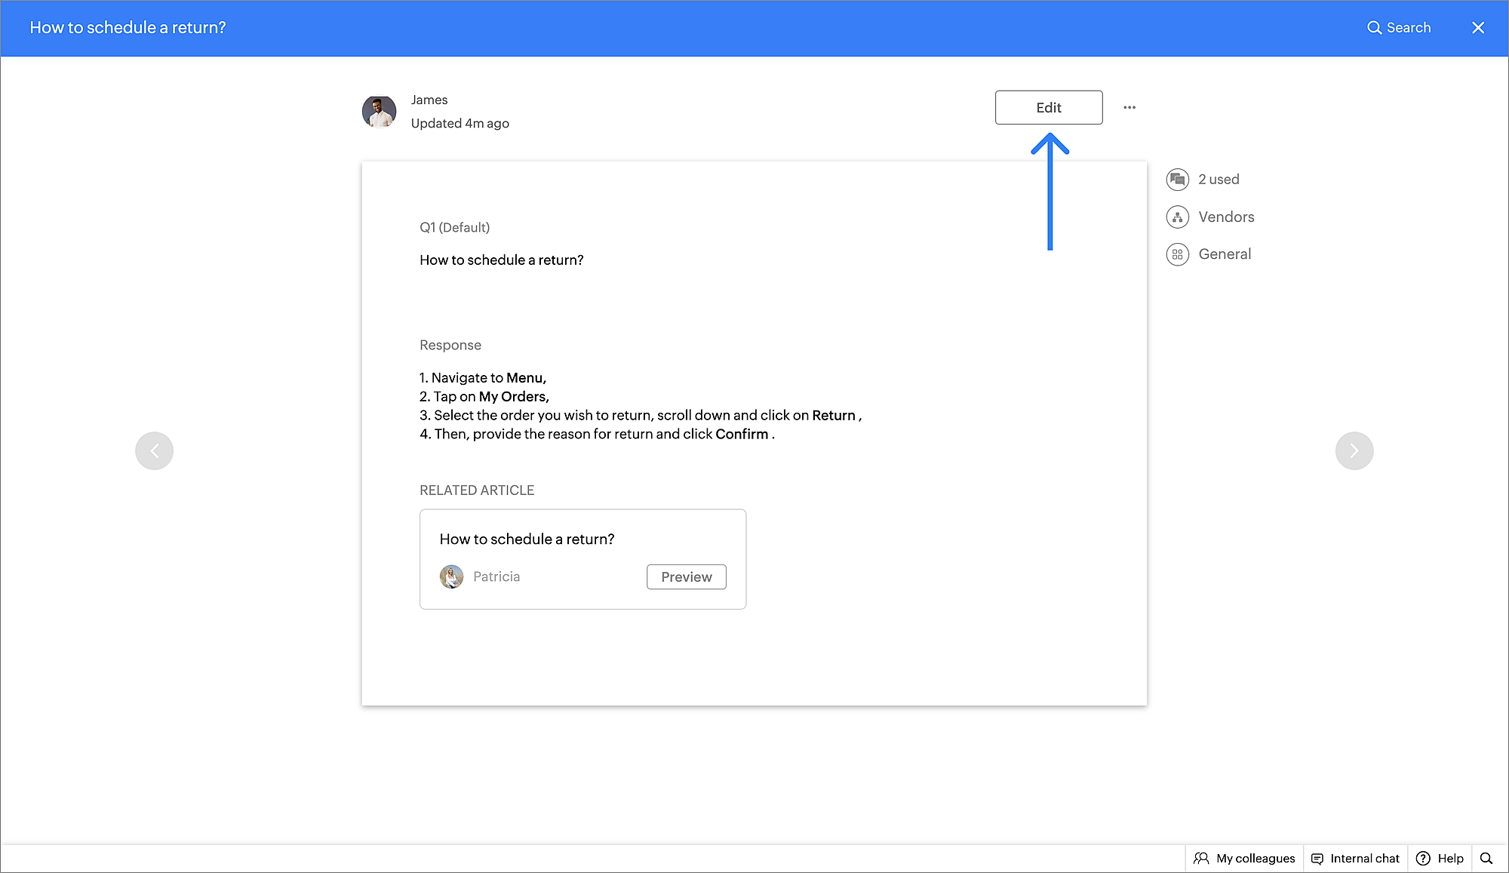1509x873 pixels.
Task: Click the General category icon
Action: (x=1177, y=254)
